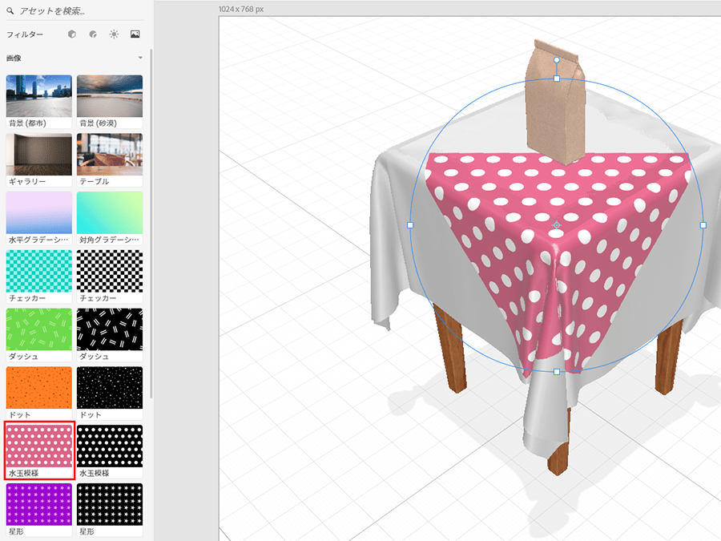Toggle the images filter icon

[135, 34]
